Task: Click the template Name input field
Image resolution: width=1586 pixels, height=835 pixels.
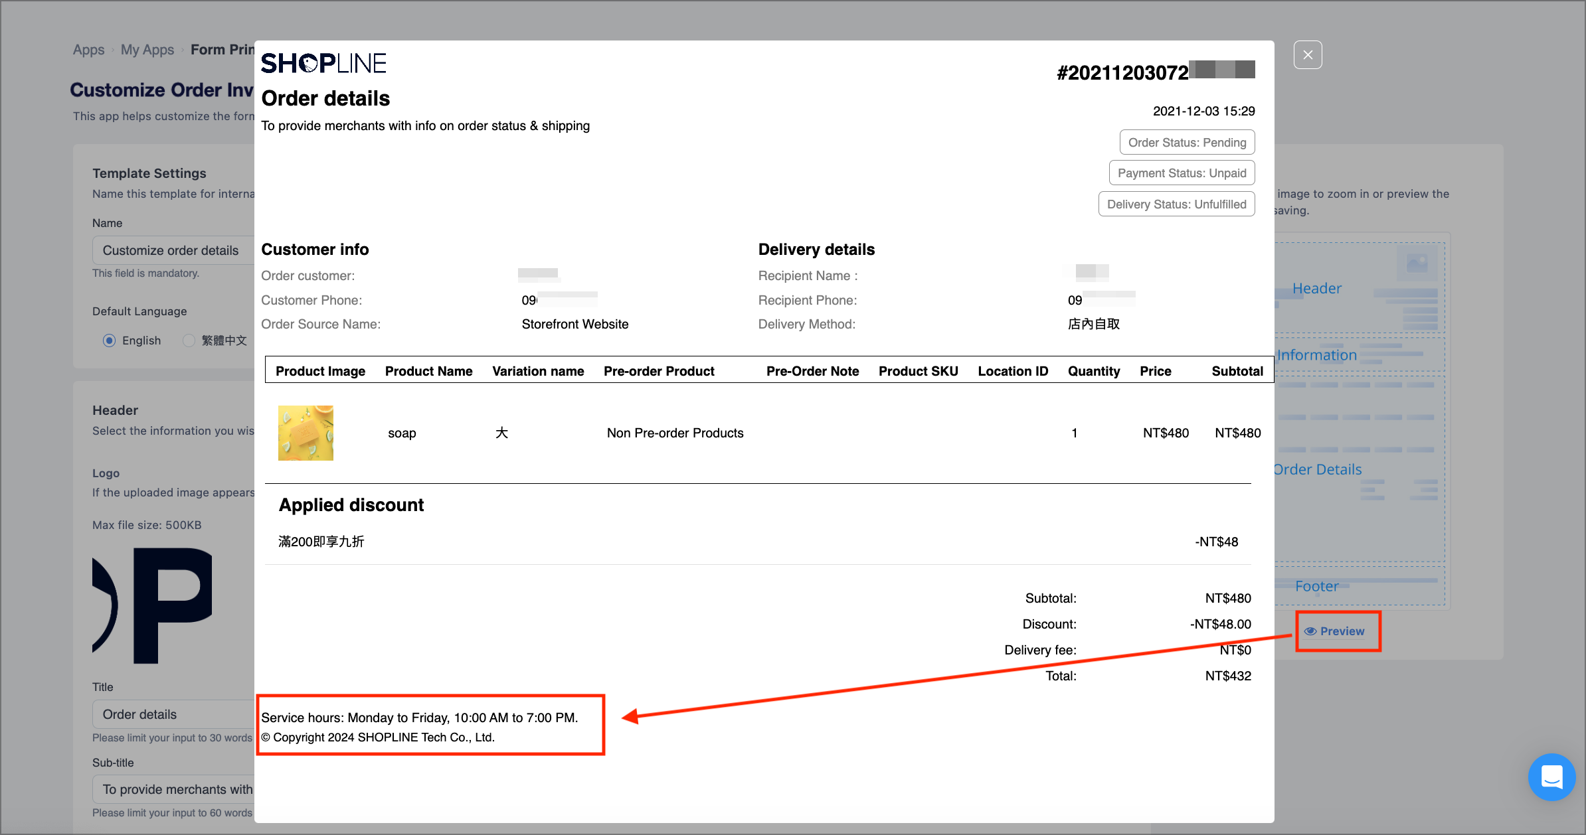Action: 174,250
